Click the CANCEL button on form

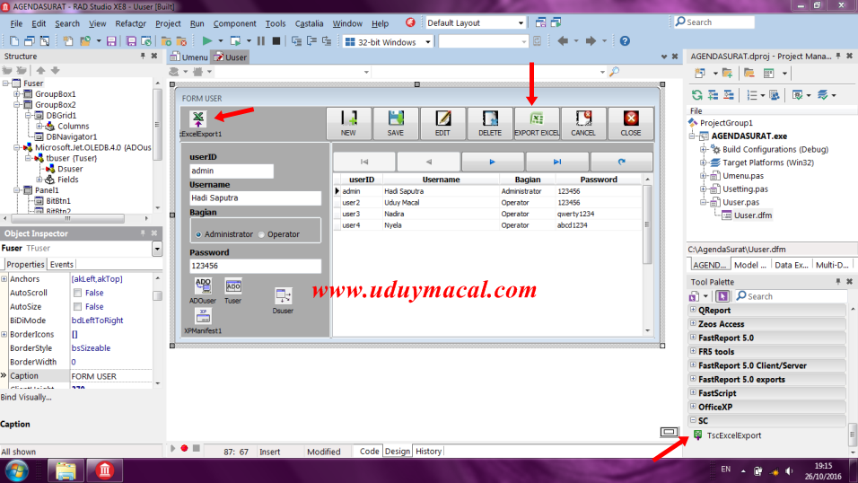(x=583, y=123)
